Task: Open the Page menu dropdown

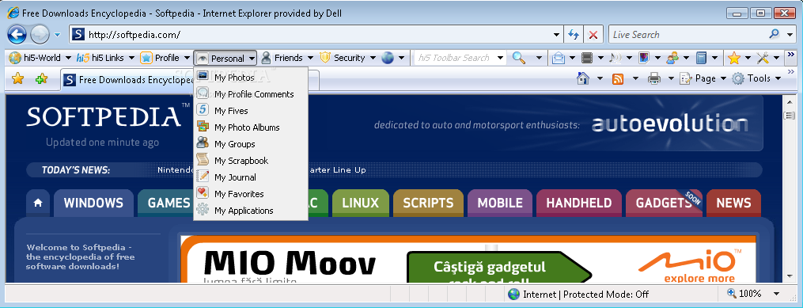Action: tap(703, 78)
